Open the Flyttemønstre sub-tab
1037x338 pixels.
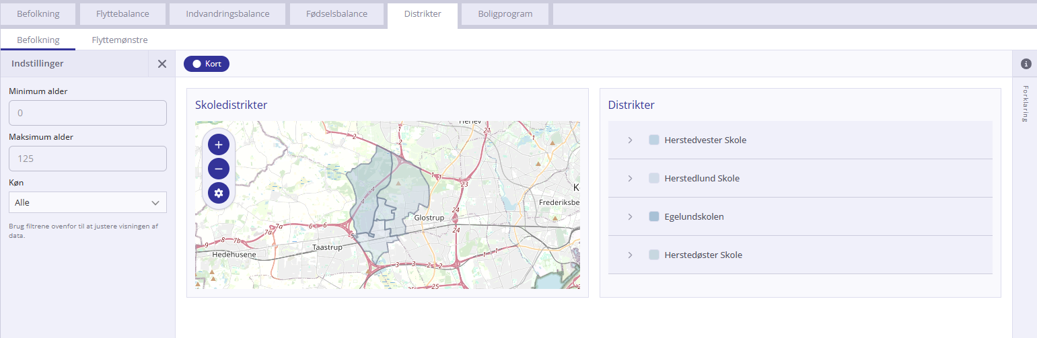coord(120,40)
